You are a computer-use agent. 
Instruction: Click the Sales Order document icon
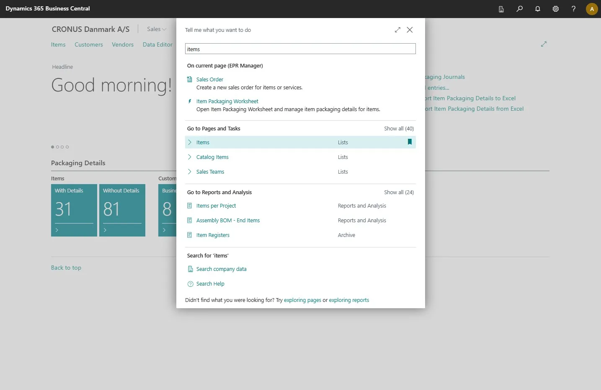coord(190,79)
